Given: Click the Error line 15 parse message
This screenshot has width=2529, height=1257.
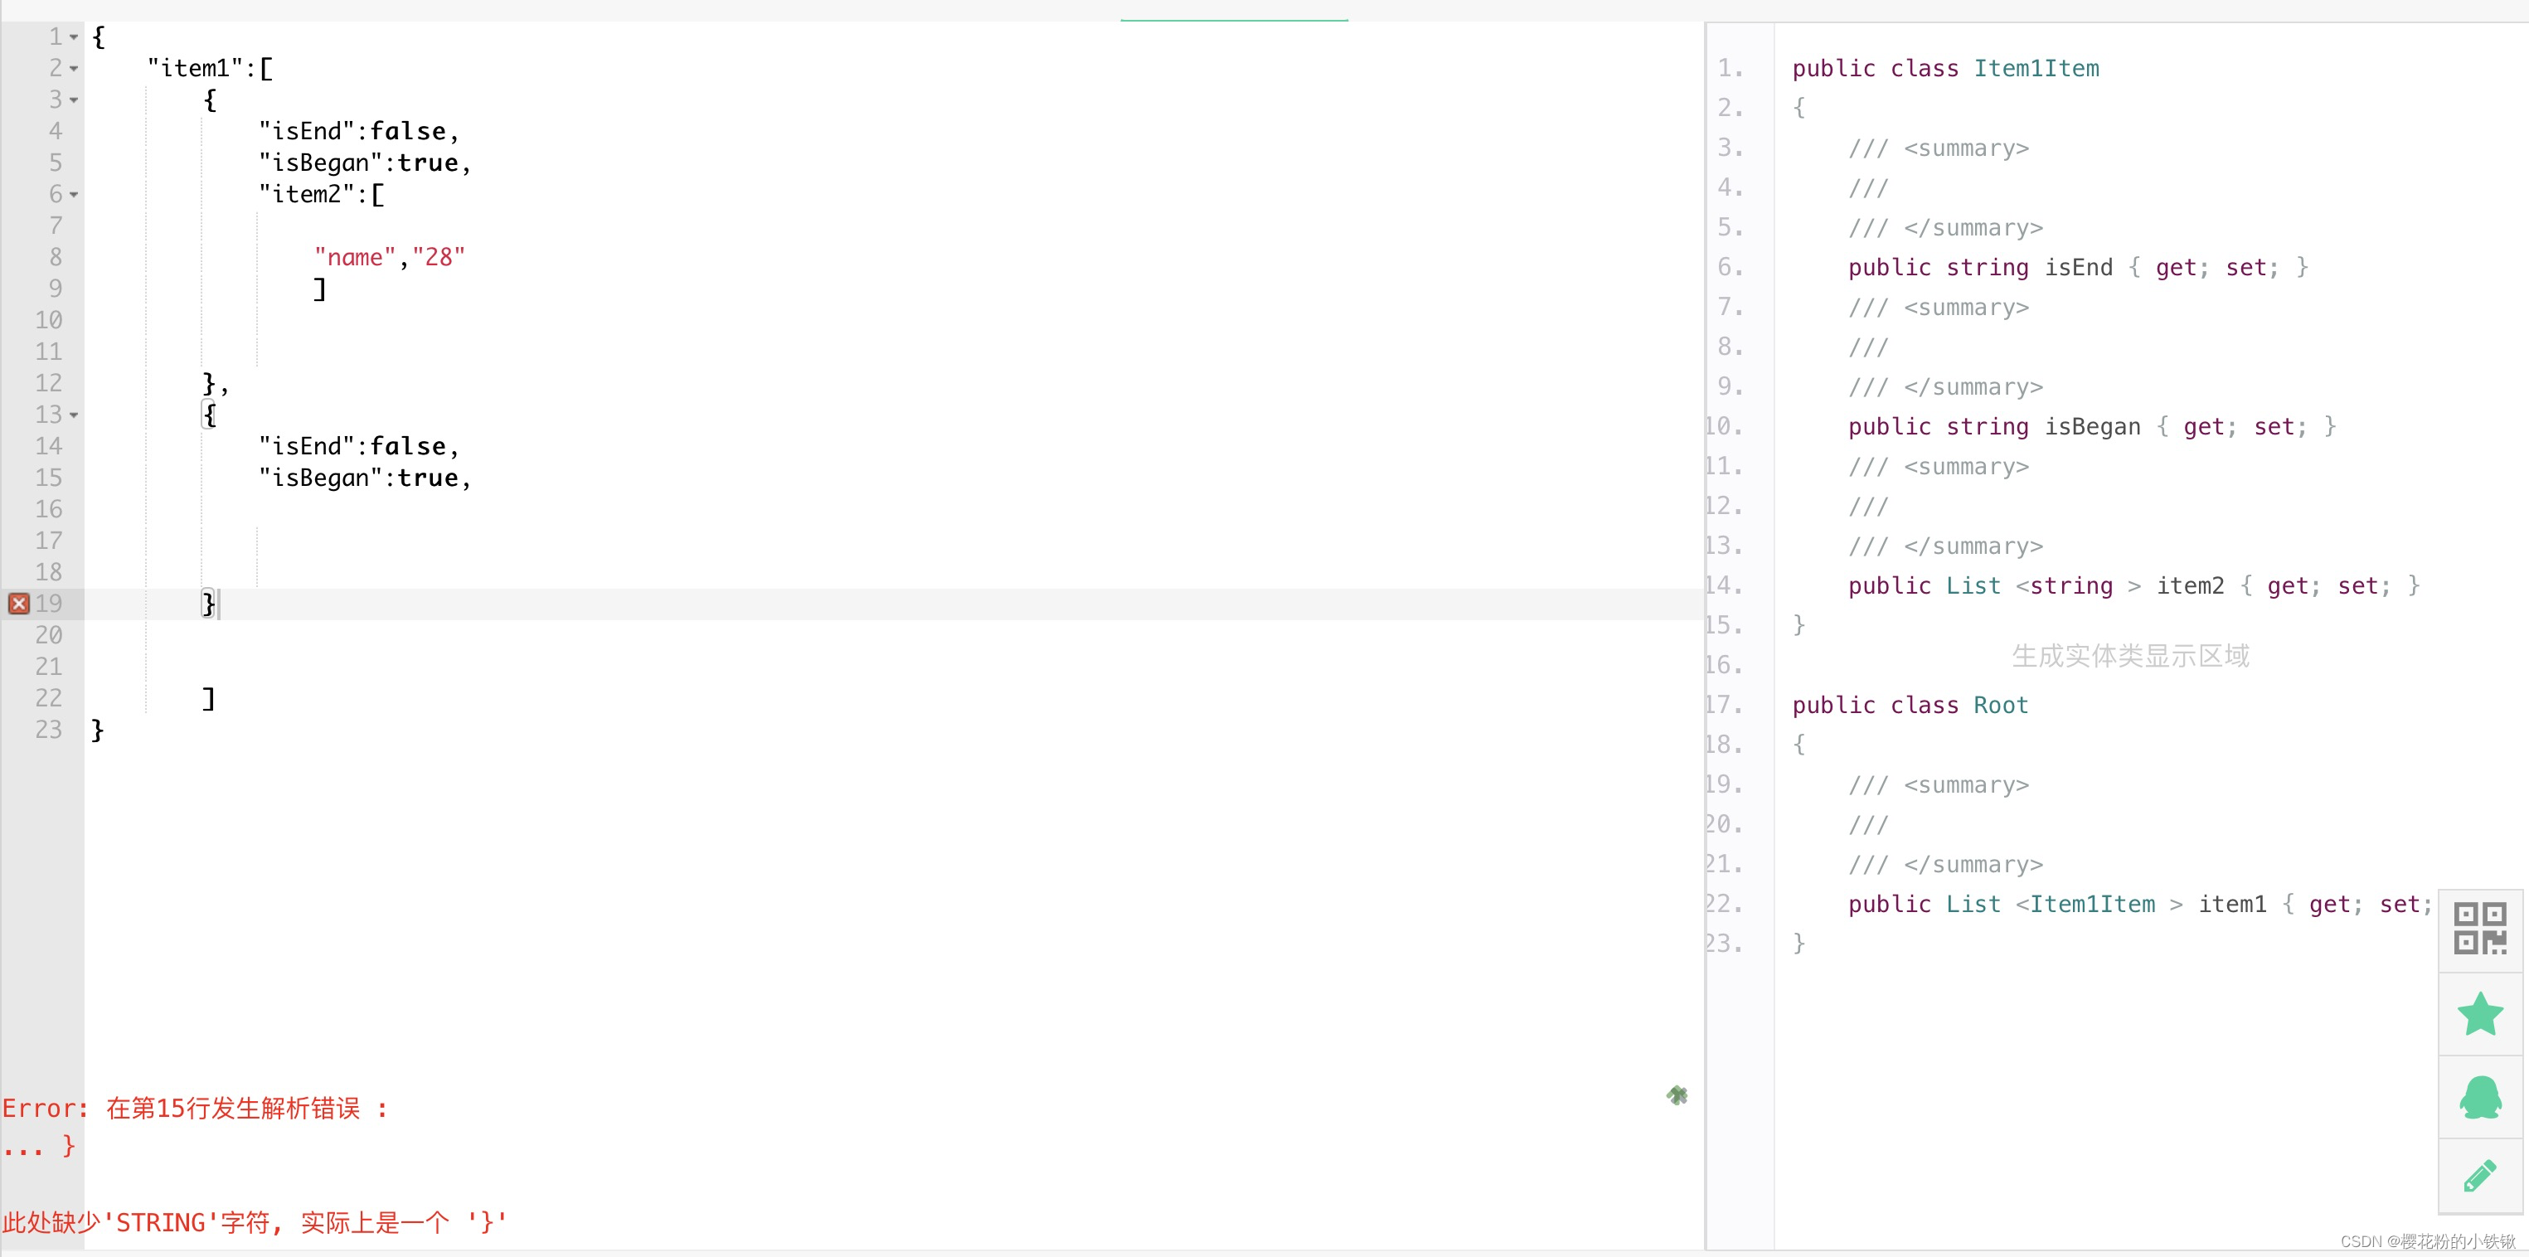Looking at the screenshot, I should (196, 1108).
